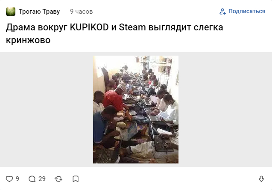Viewport: 272px width, 190px height.
Task: Click the person-plus subscribe icon
Action: click(x=223, y=12)
